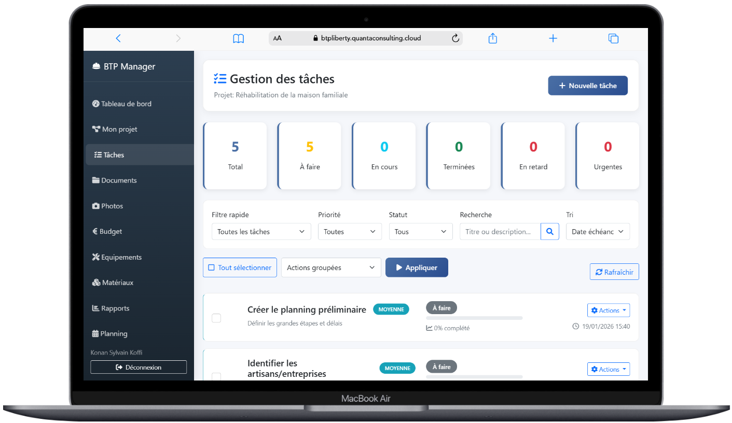Open 'Budget' in the sidebar
The image size is (732, 423).
point(111,232)
